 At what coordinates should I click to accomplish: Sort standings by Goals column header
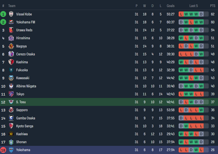(x=170, y=6)
